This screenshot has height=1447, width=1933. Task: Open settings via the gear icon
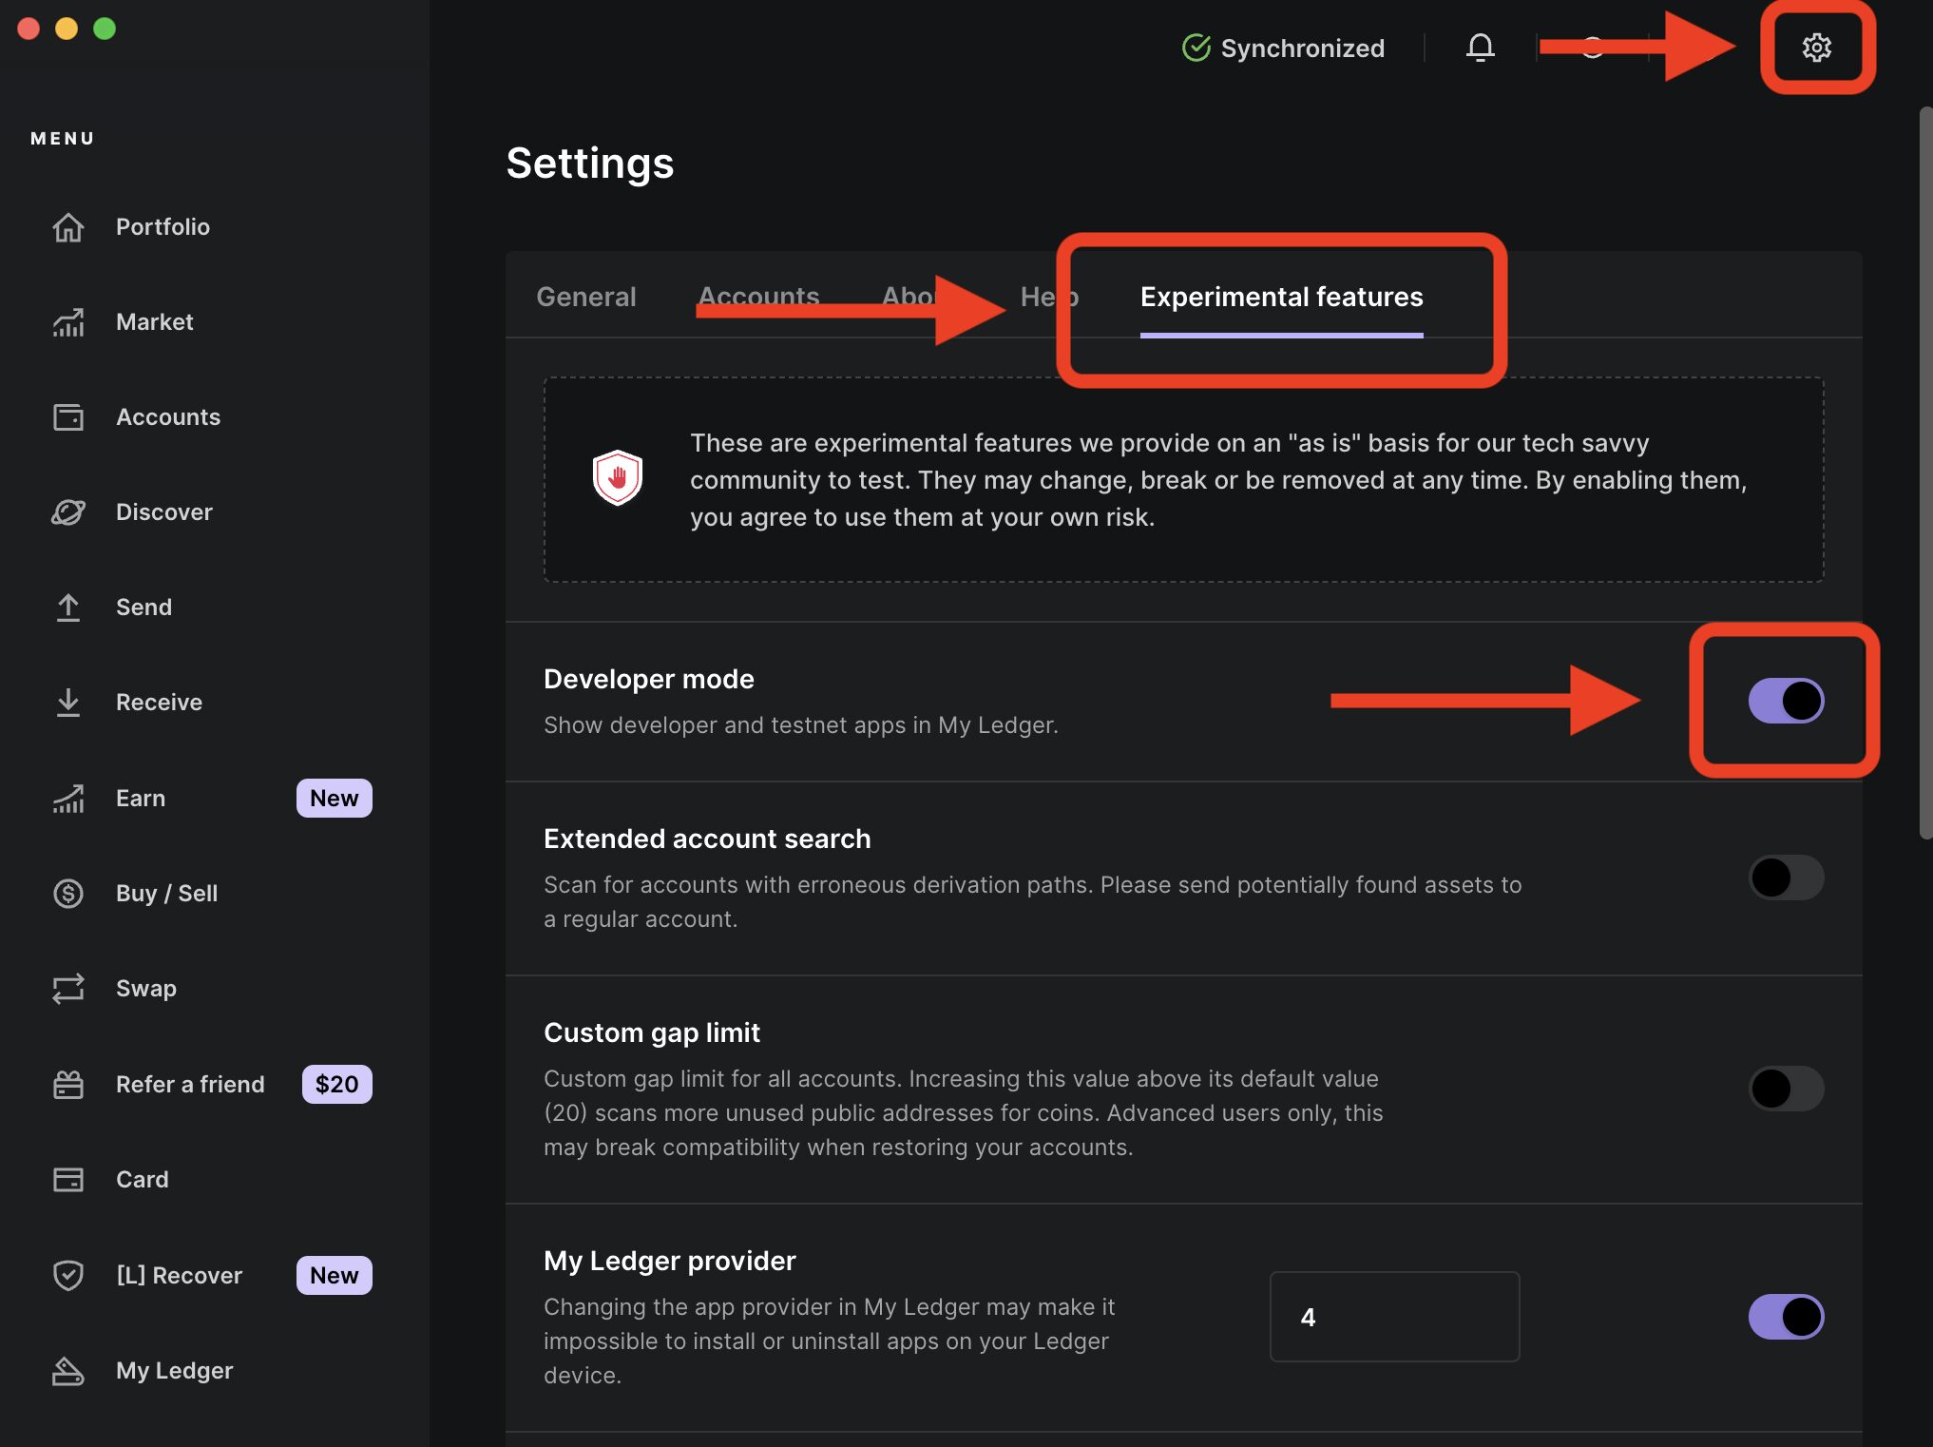point(1816,48)
